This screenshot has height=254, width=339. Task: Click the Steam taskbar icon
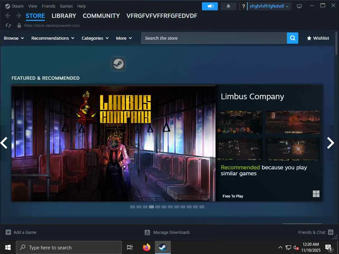click(163, 247)
